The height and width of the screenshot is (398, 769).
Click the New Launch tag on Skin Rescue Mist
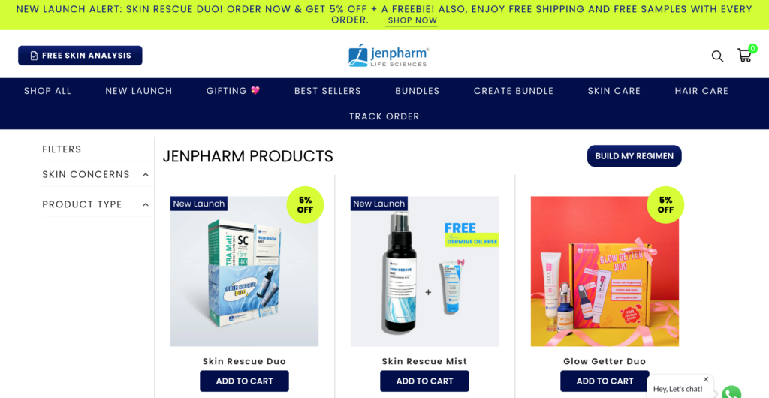coord(379,204)
